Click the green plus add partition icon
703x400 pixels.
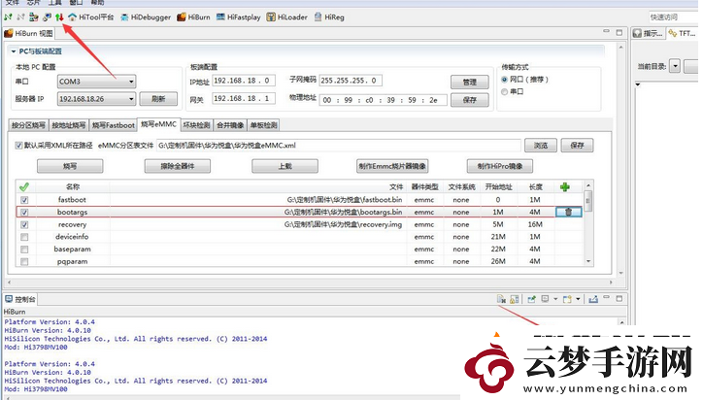(565, 186)
